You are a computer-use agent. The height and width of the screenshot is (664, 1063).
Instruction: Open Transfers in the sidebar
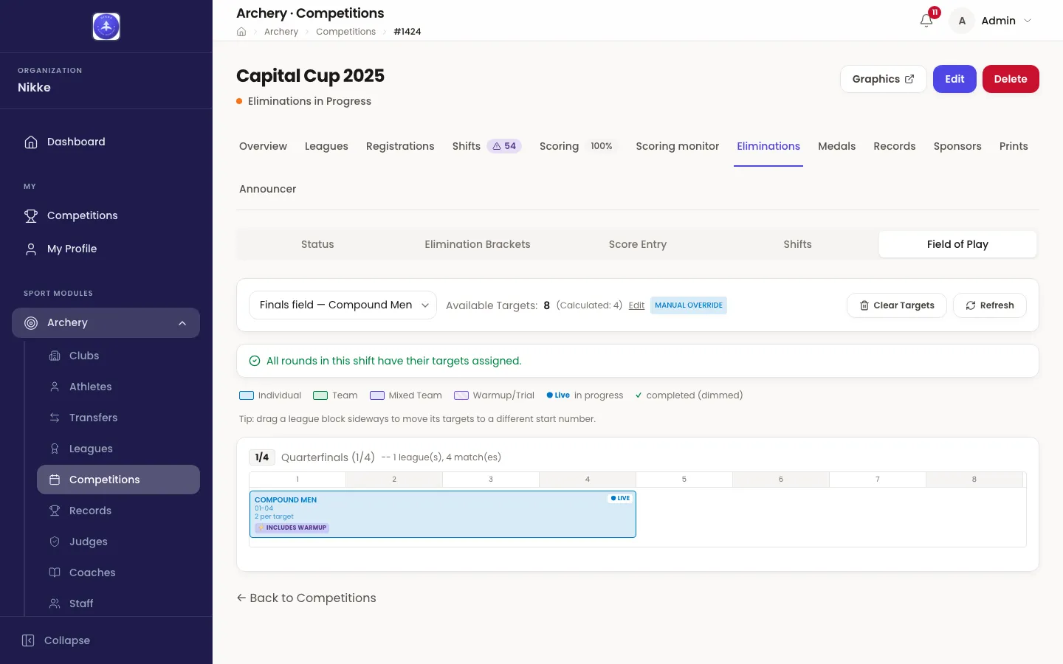[118, 418]
